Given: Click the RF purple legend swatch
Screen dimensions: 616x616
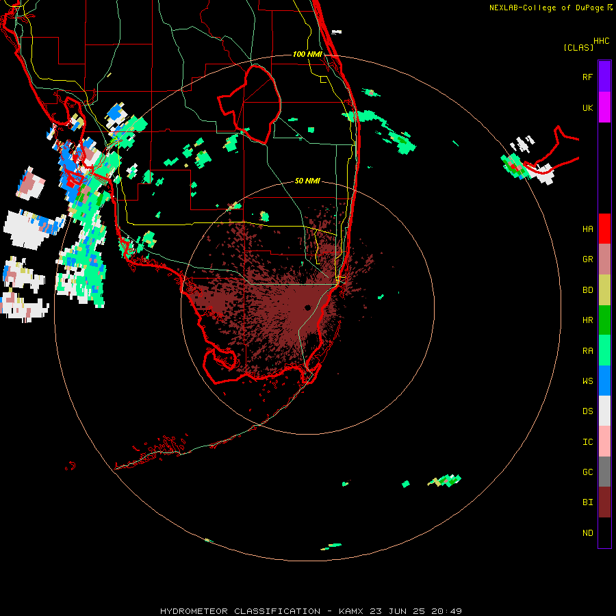Looking at the screenshot, I should click(x=604, y=77).
